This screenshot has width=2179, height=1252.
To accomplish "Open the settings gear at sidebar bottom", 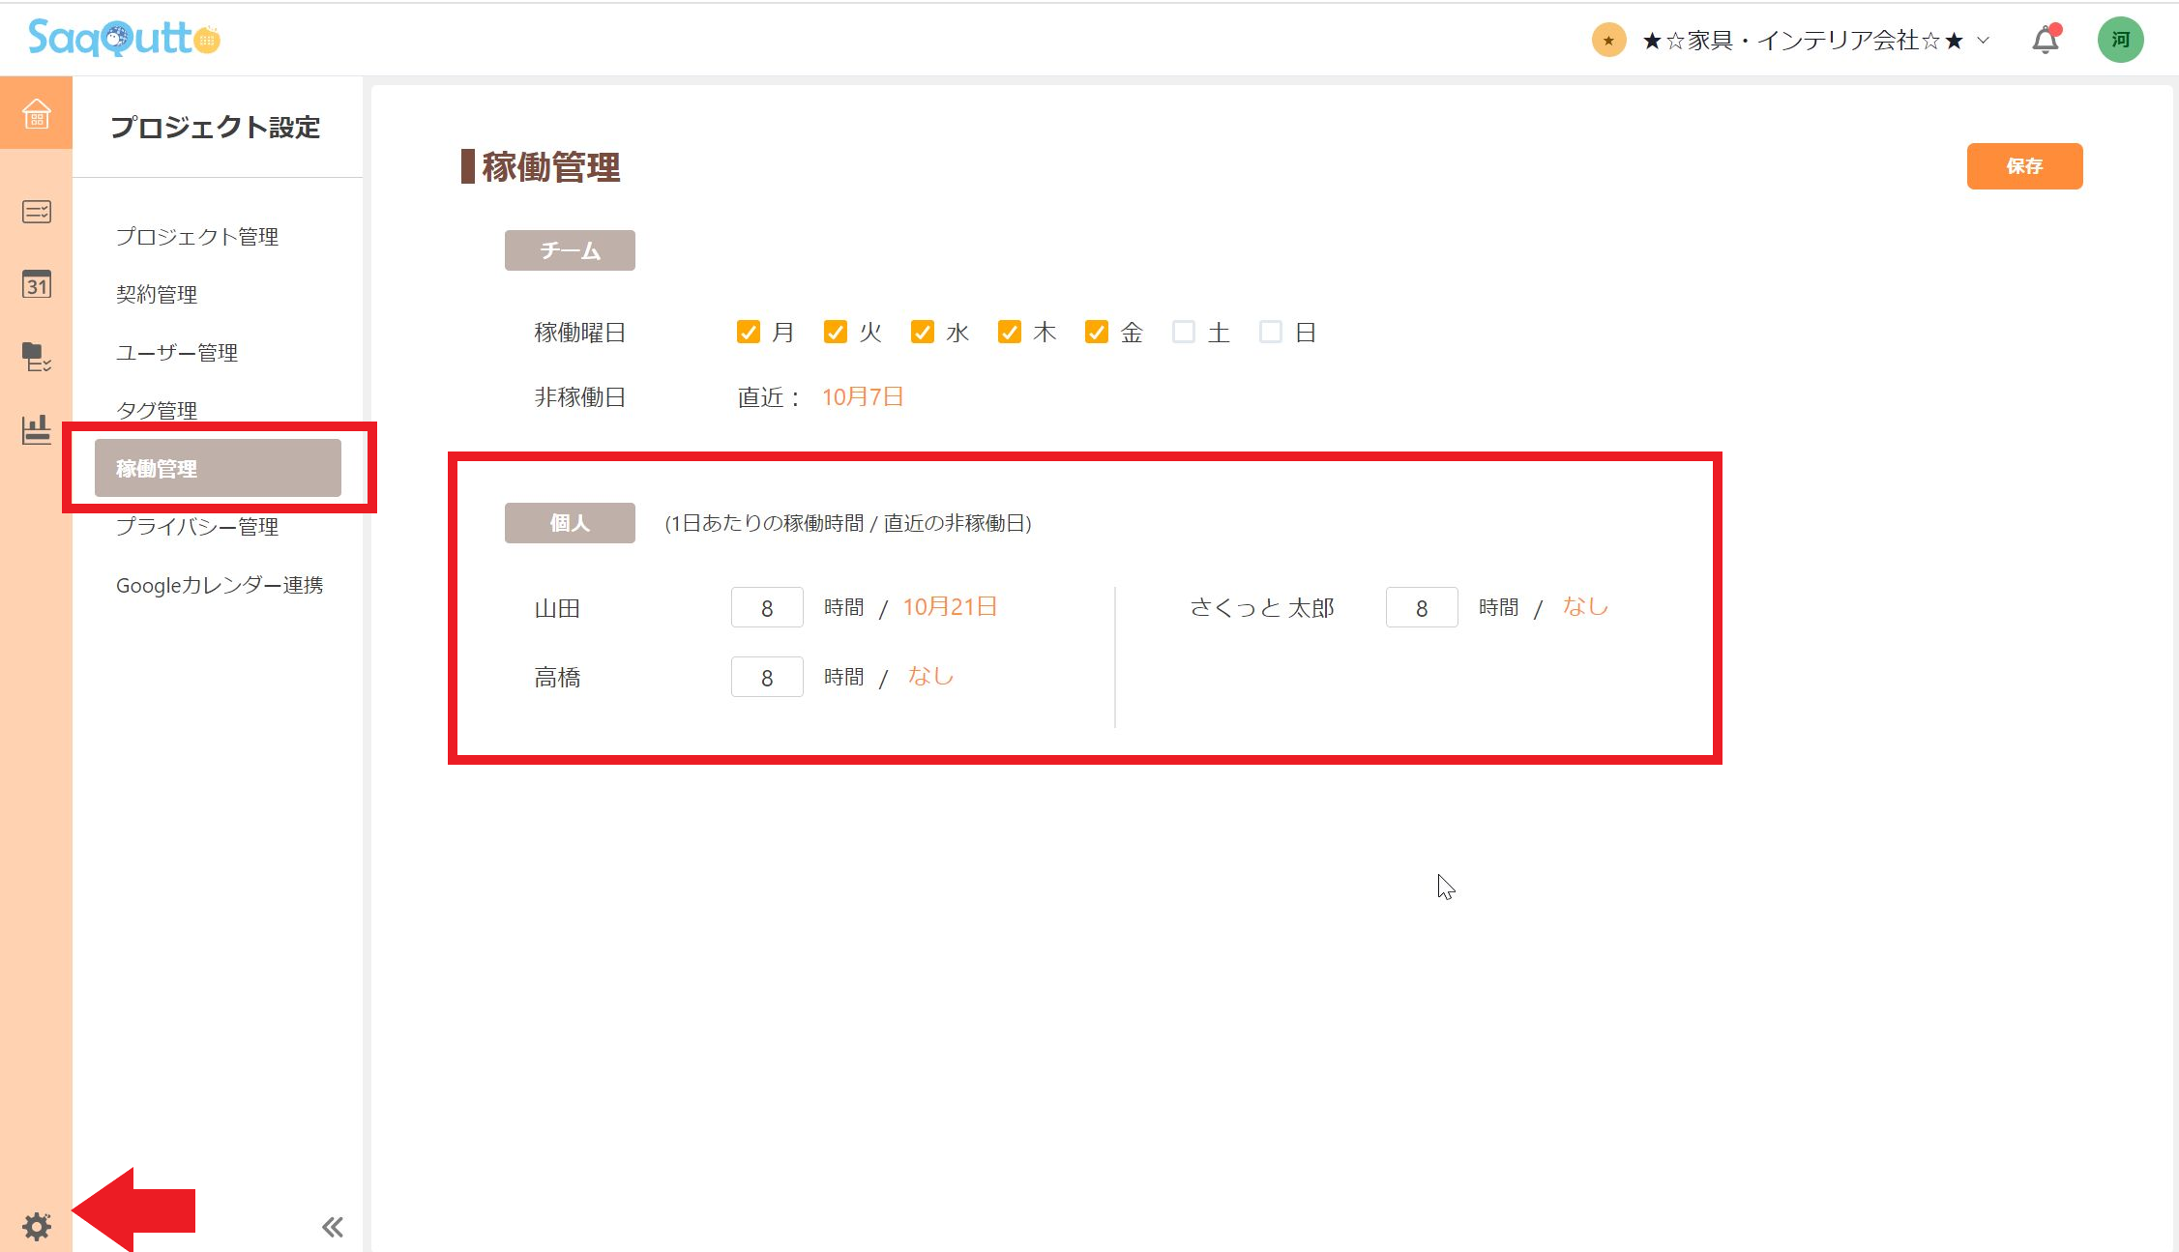I will click(36, 1226).
